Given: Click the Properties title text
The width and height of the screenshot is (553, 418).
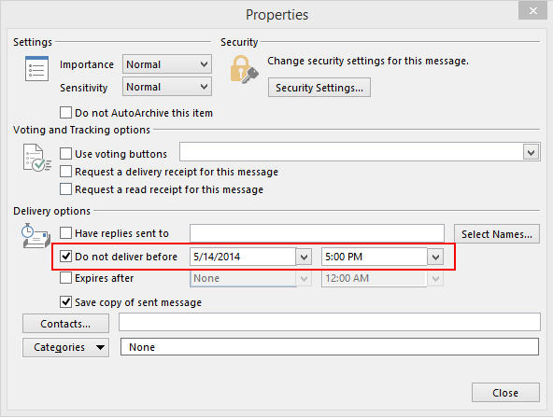Looking at the screenshot, I should click(276, 15).
